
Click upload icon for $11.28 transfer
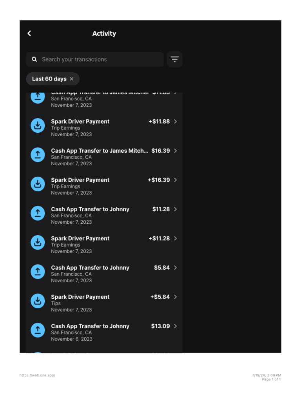[x=38, y=213]
